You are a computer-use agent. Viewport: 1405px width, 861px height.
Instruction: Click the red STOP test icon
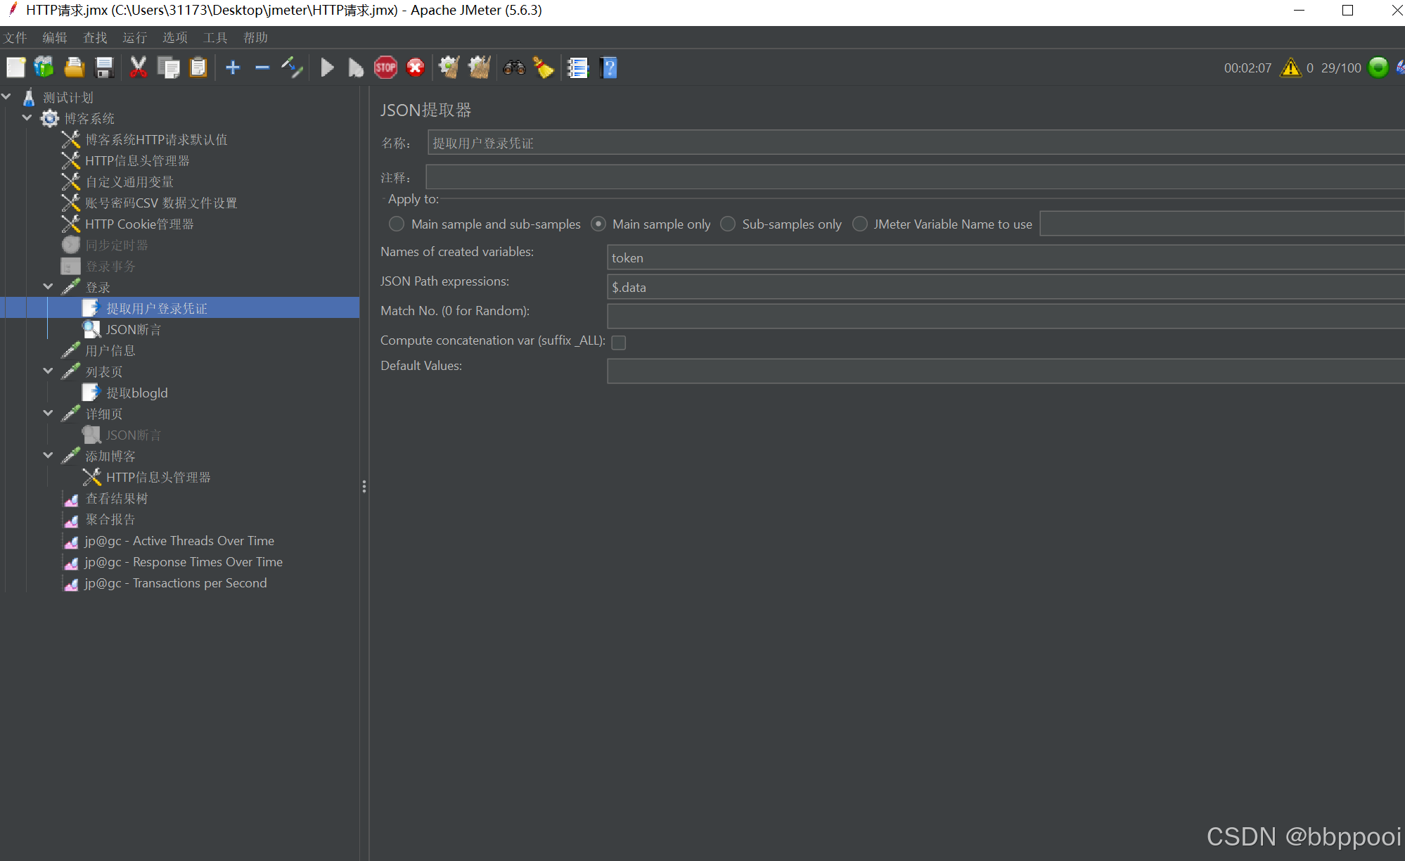point(385,68)
